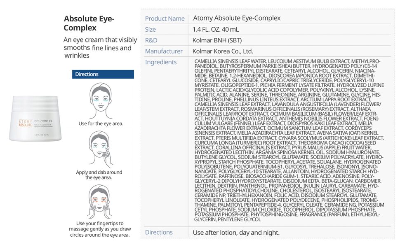Screen dimensions: 400x247
Task: Click the blue Directions header banner
Action: 103,75
